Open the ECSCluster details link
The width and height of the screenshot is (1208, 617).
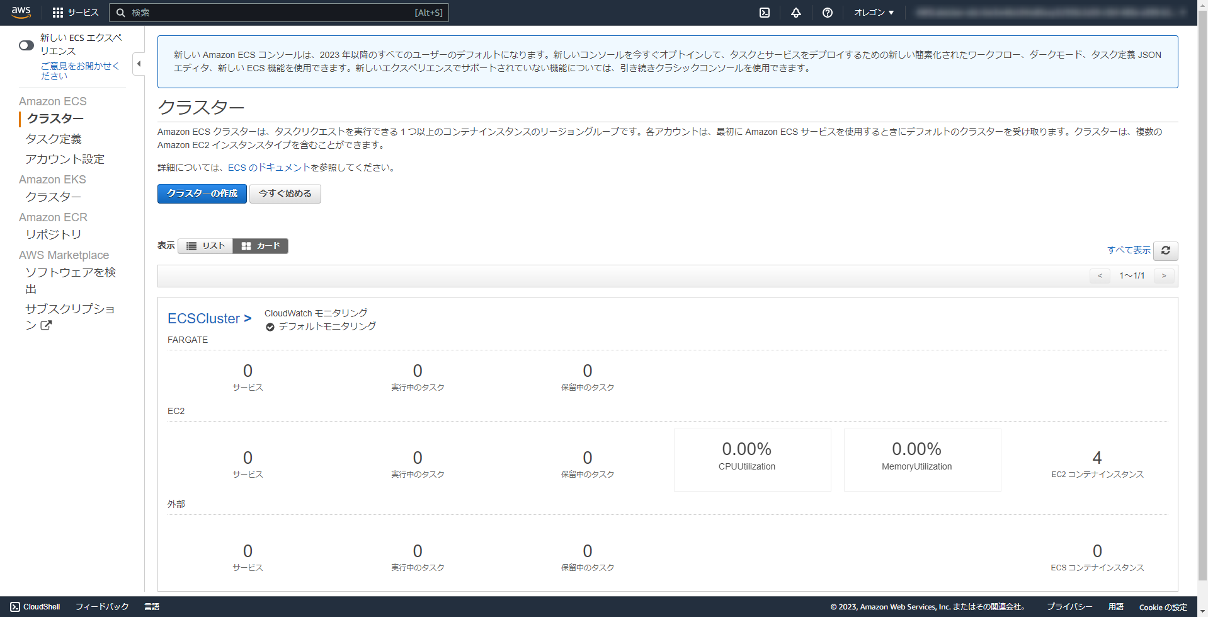click(x=205, y=318)
